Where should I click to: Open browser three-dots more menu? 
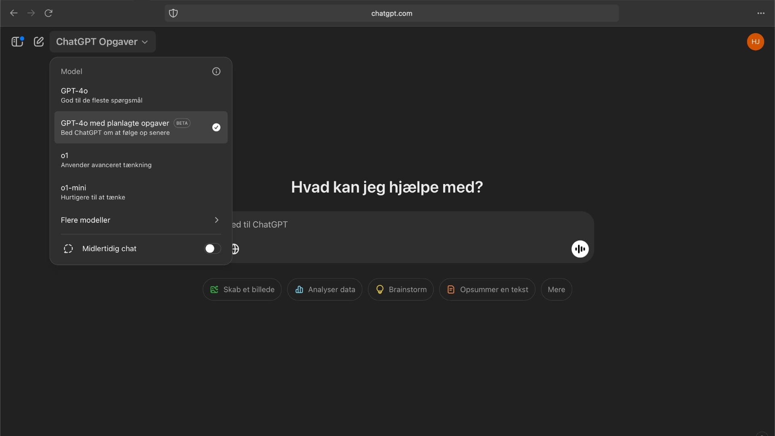[x=761, y=13]
